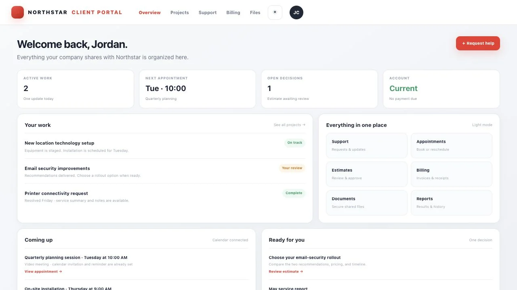This screenshot has width=517, height=290.
Task: Click the One decision label
Action: point(481,240)
